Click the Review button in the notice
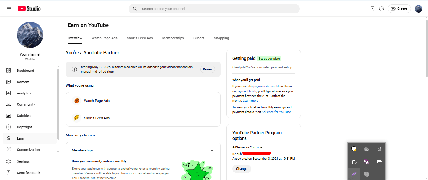This screenshot has height=180, width=428. 208,69
